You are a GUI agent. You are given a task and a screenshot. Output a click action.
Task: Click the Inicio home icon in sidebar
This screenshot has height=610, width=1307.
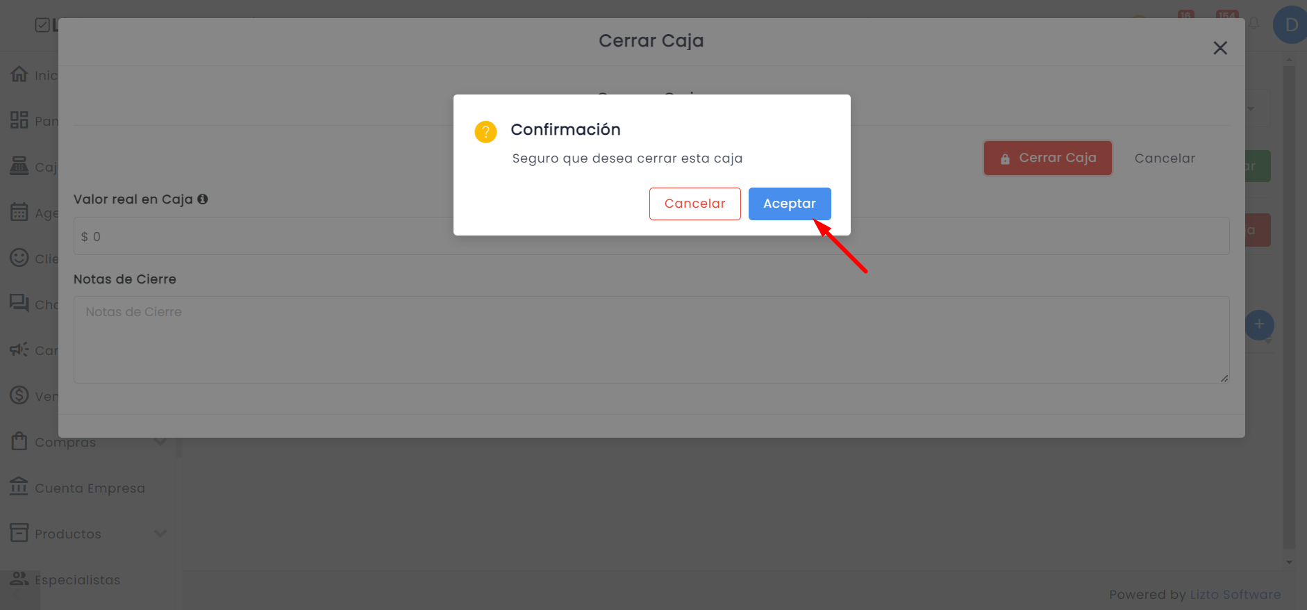pyautogui.click(x=19, y=74)
